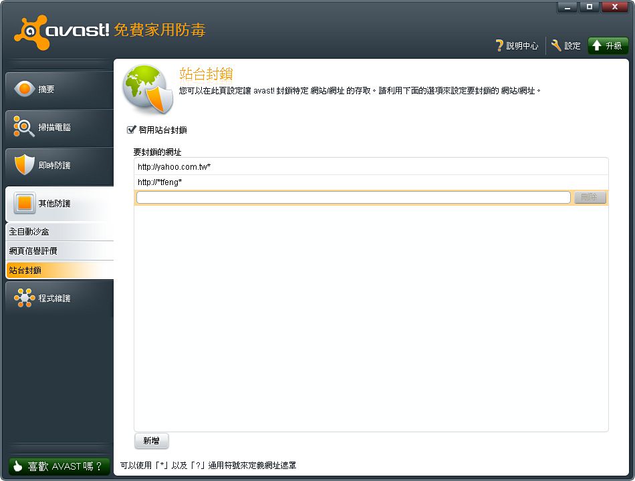The height and width of the screenshot is (481, 635).
Task: Click the thumbs-up icon on 喜歡 AVAST 嗎
Action: click(17, 466)
